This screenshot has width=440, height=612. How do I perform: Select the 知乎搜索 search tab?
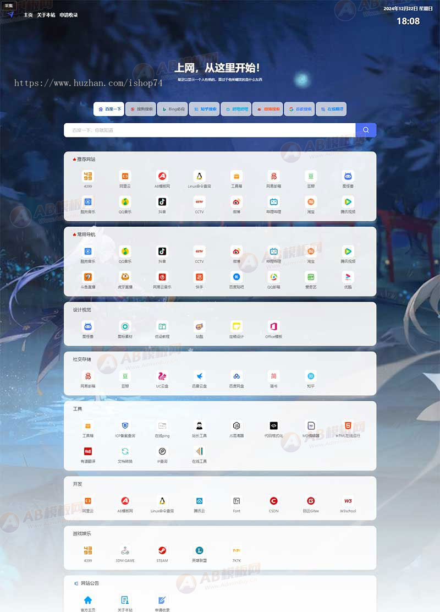tap(205, 110)
